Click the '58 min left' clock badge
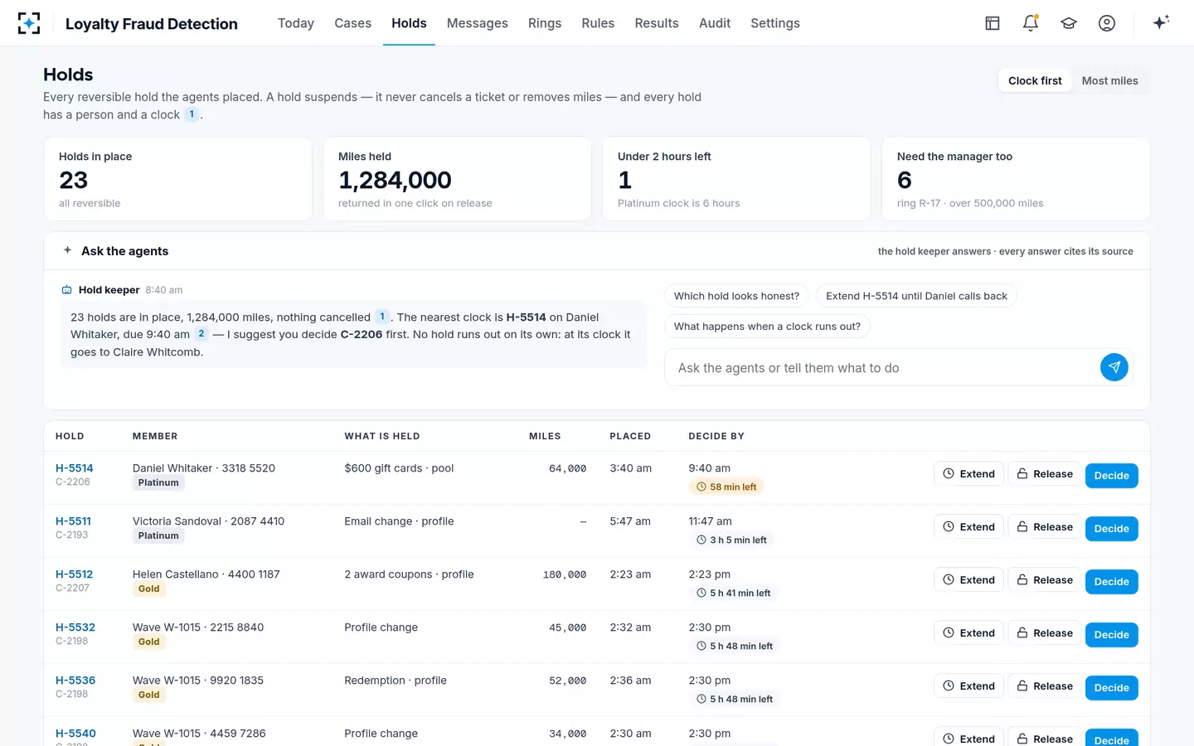 (726, 487)
